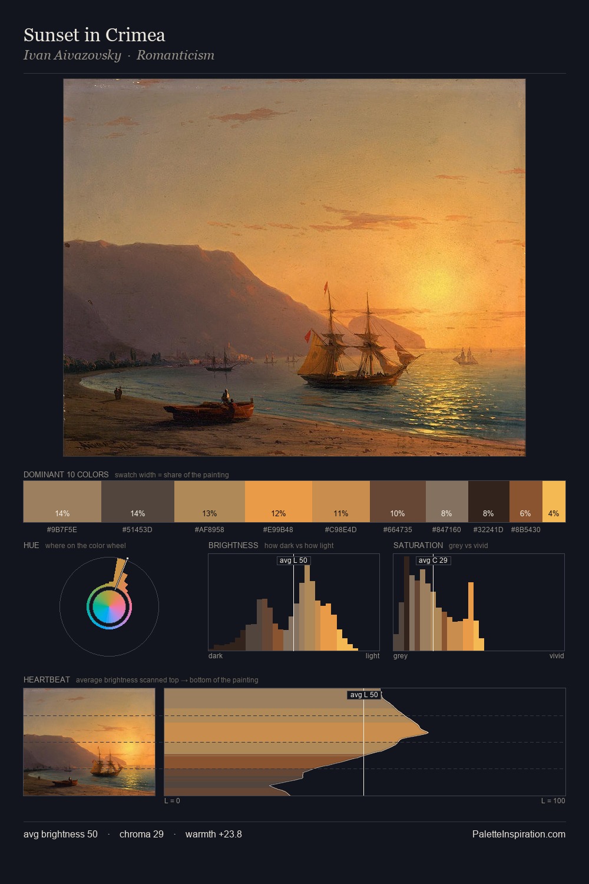Pick the 13% tan swatch #AF8958
The width and height of the screenshot is (589, 884).
point(210,502)
